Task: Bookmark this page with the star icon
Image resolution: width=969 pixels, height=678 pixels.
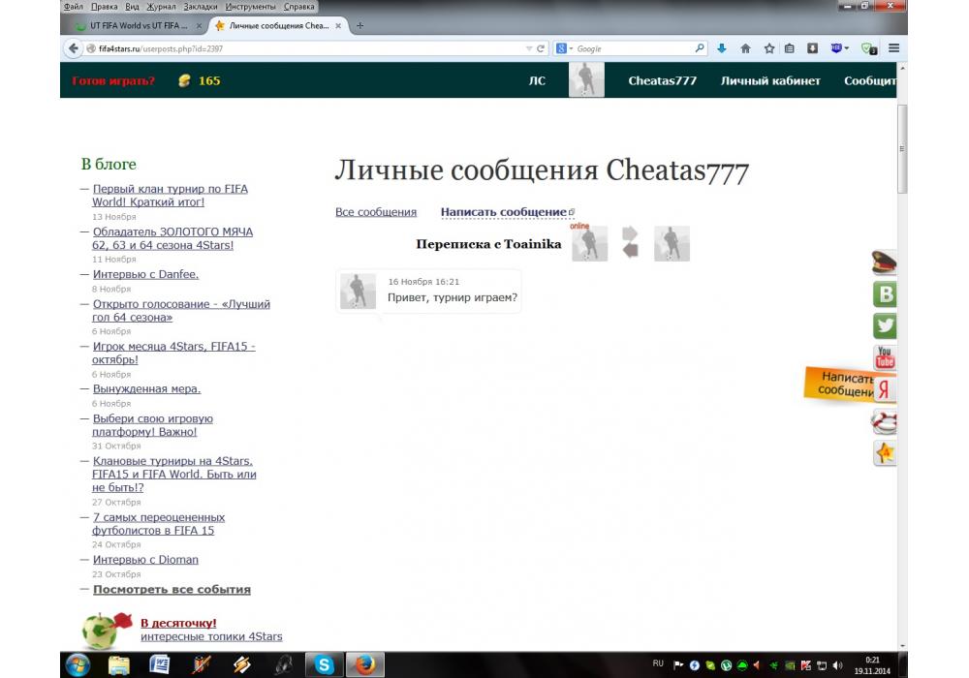Action: 768,48
